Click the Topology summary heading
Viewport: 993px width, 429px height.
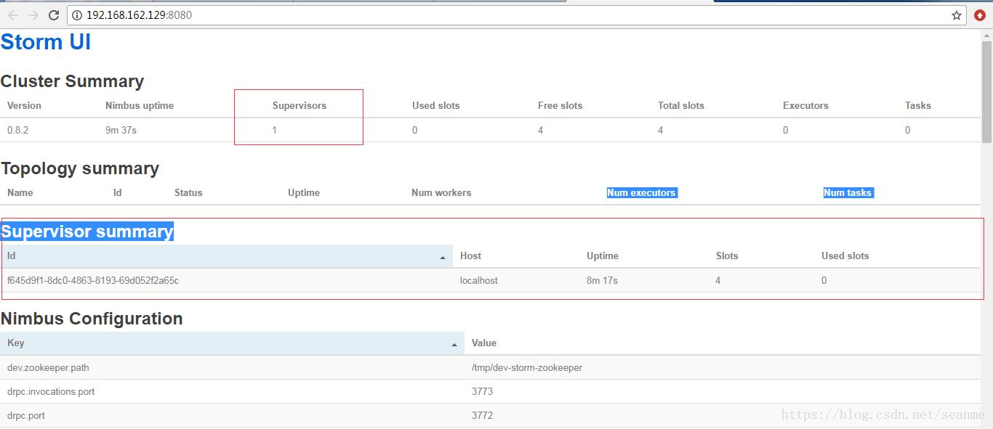[x=80, y=168]
